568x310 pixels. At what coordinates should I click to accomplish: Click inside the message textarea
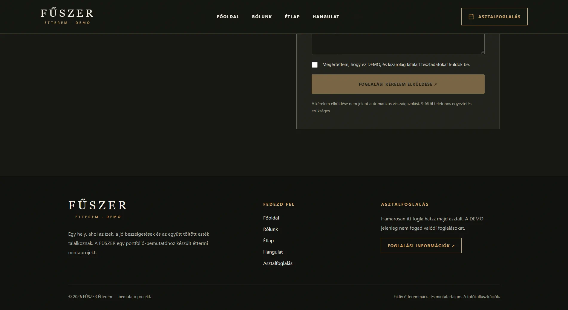click(x=398, y=44)
